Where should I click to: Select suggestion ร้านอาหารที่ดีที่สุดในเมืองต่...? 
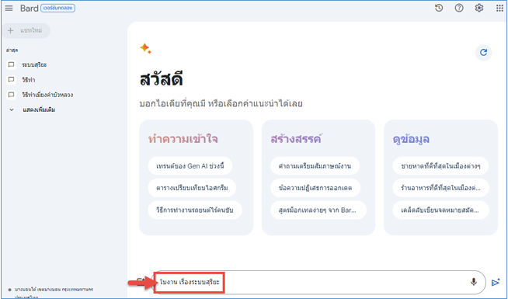pos(440,188)
